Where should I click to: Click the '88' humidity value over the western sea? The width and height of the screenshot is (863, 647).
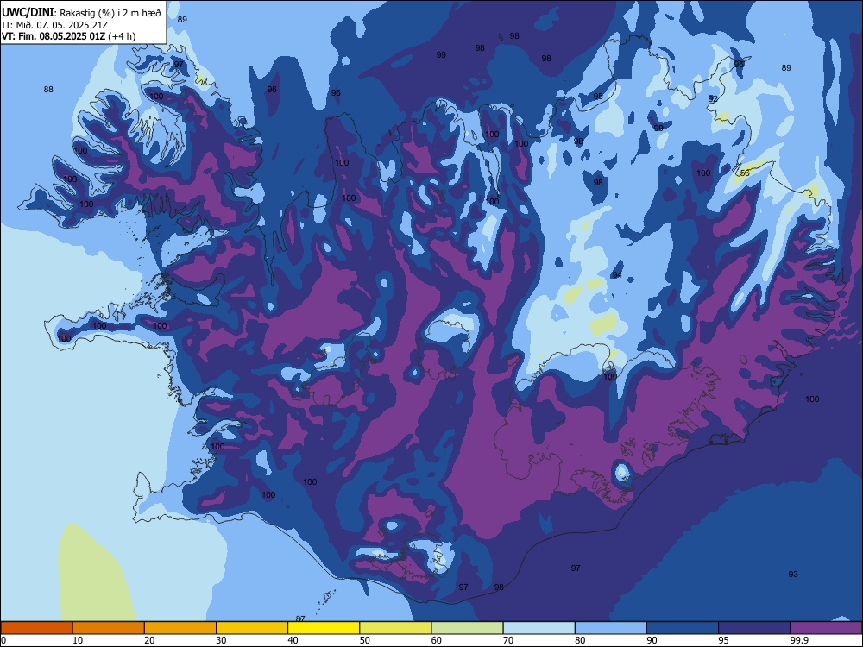pyautogui.click(x=48, y=89)
